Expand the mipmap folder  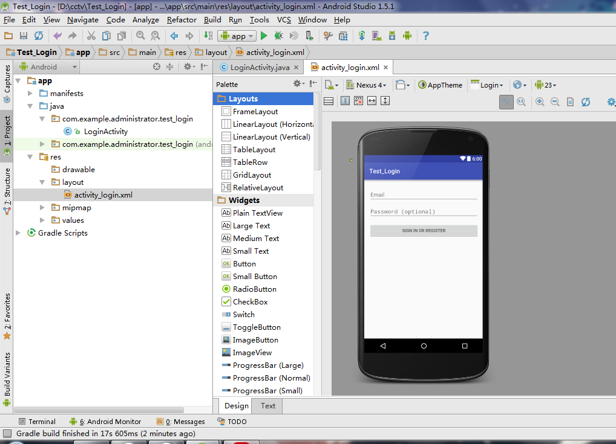pyautogui.click(x=42, y=207)
